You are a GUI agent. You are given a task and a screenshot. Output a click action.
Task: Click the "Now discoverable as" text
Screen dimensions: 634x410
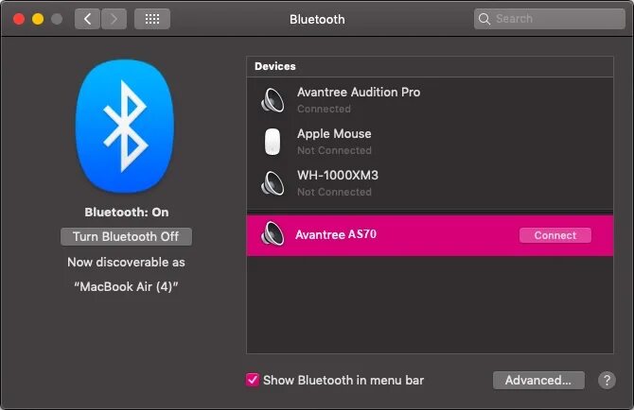click(126, 263)
